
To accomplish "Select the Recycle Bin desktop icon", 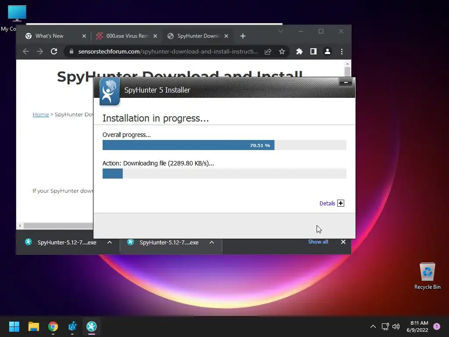I will point(427,276).
